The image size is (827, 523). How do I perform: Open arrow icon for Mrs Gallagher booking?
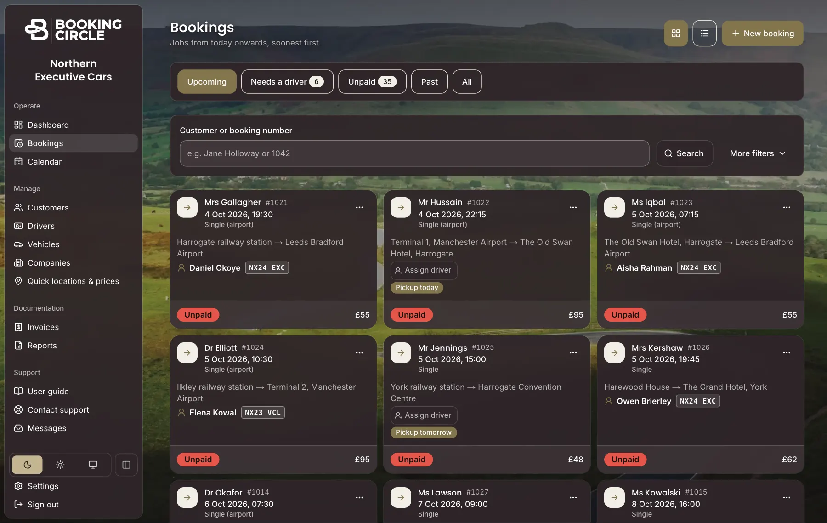point(187,207)
